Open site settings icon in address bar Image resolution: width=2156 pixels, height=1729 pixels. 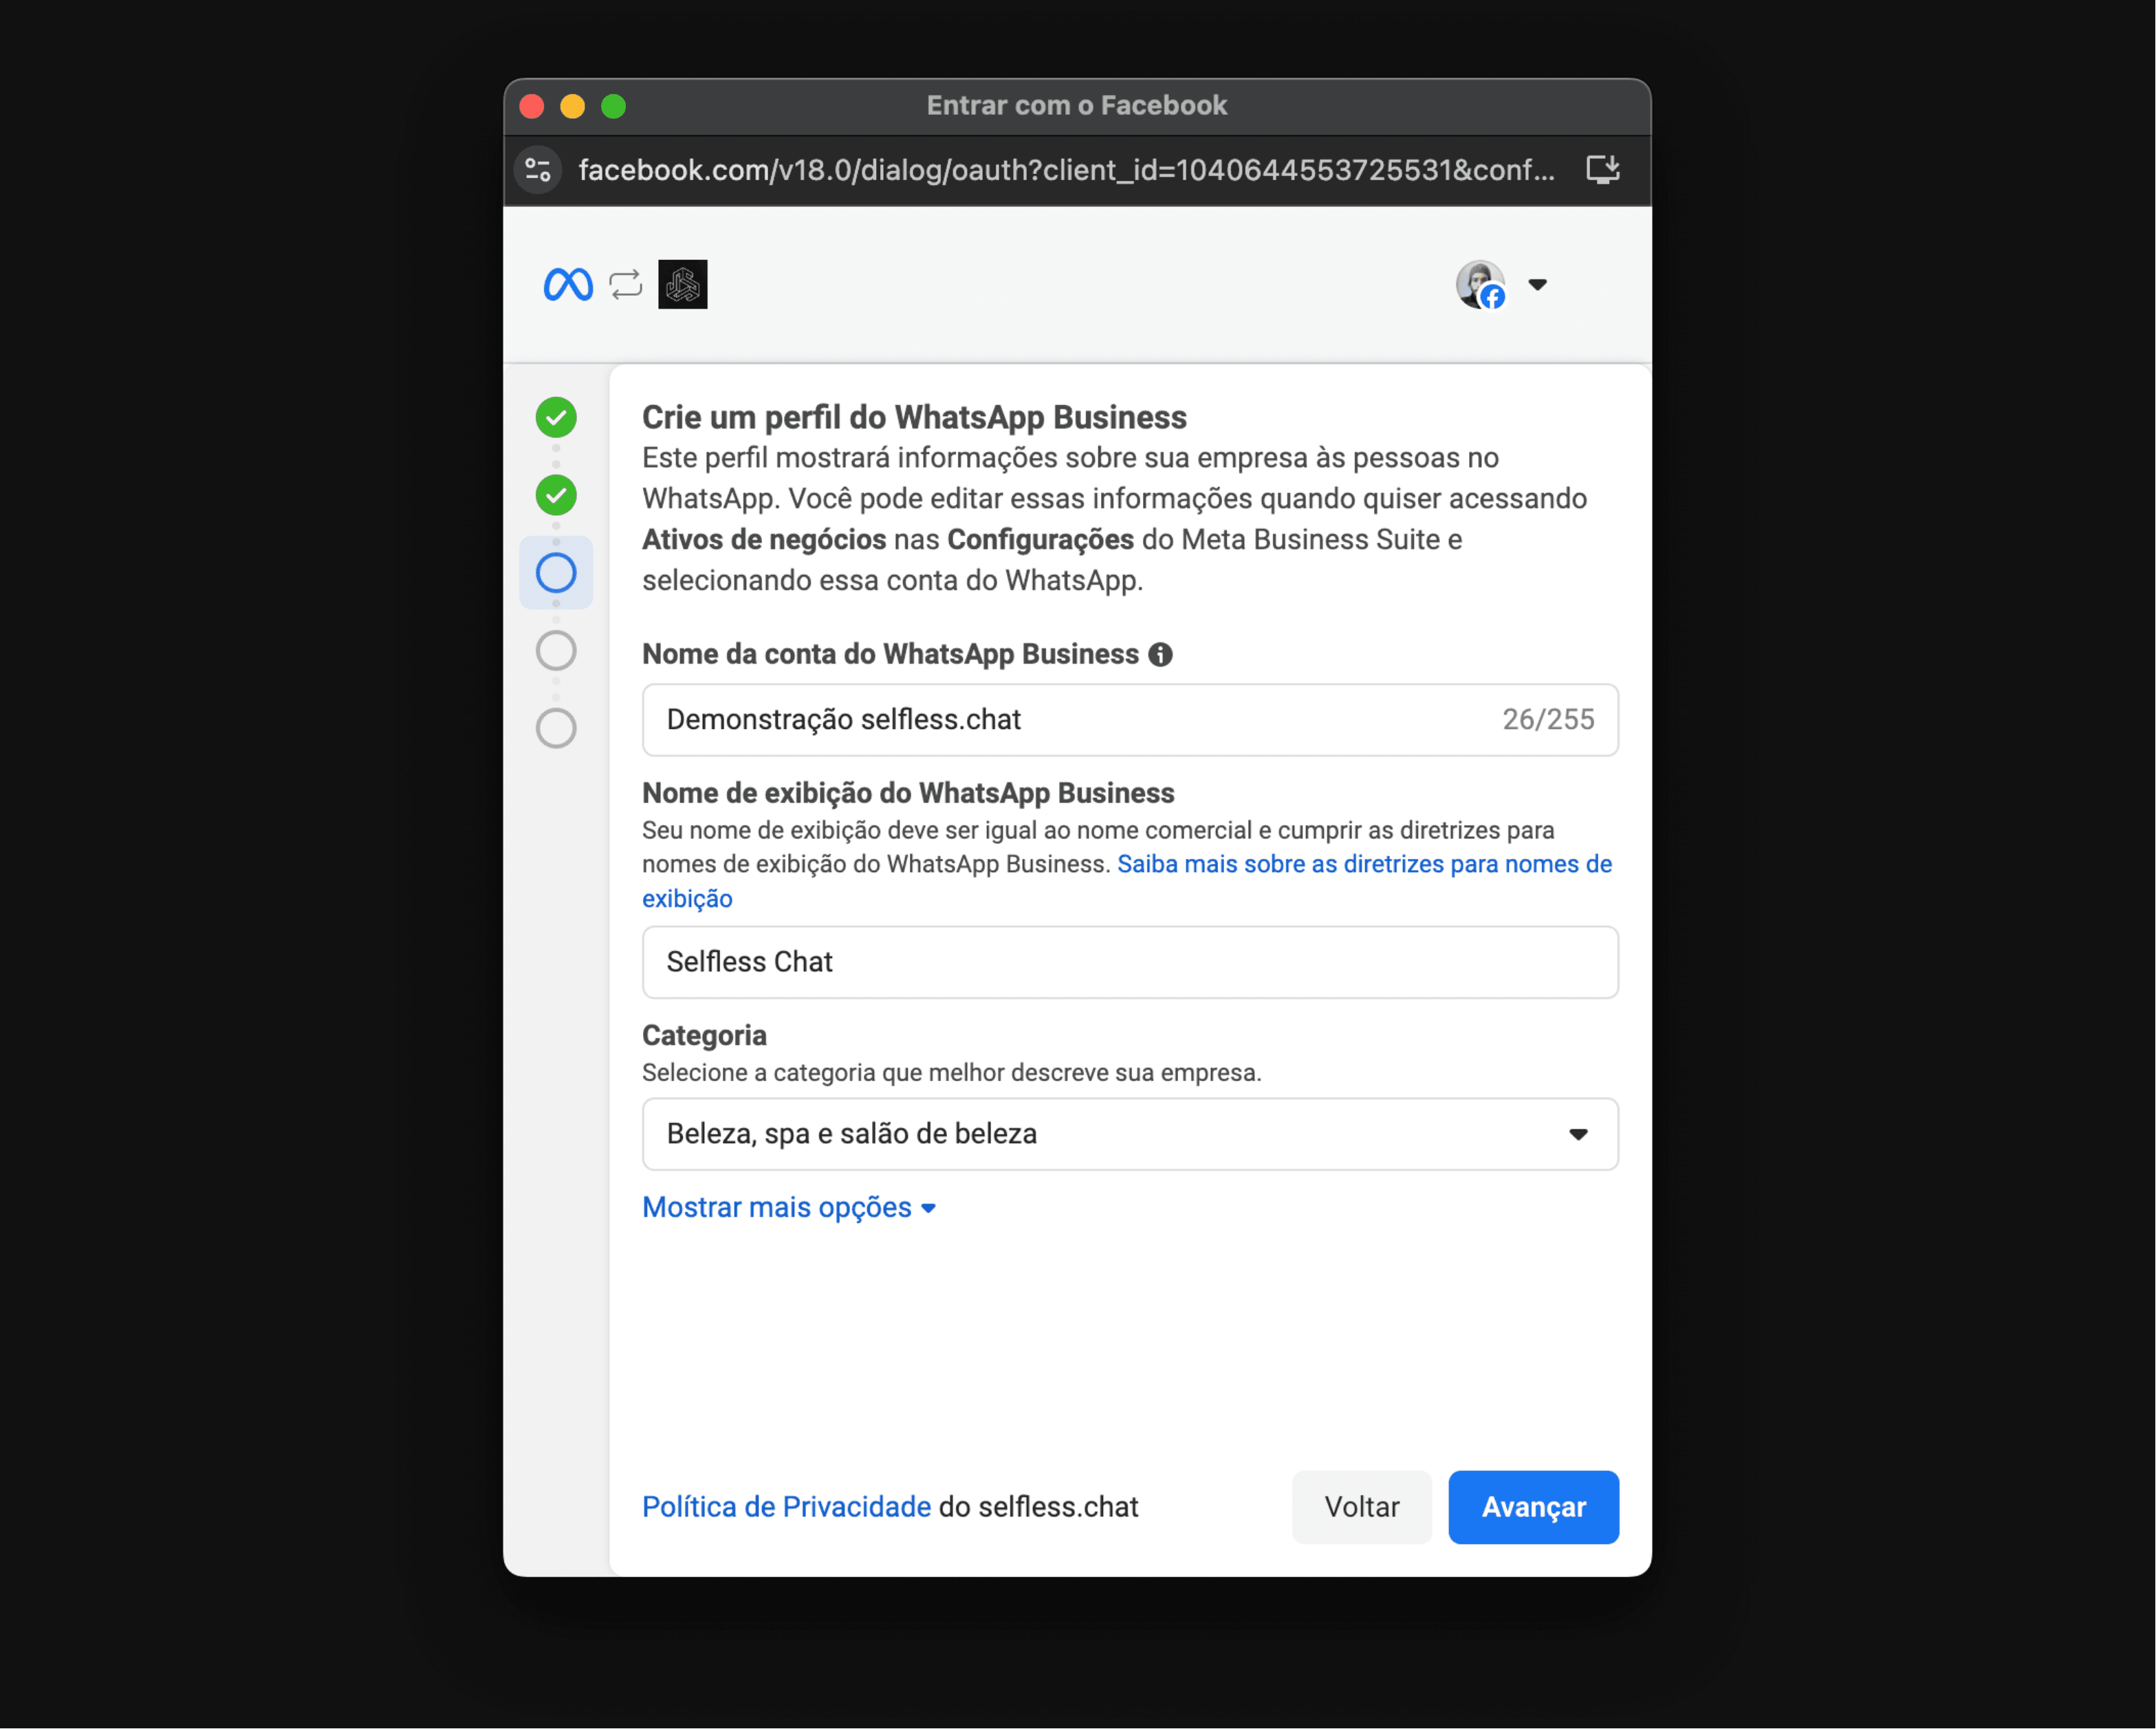(x=538, y=170)
